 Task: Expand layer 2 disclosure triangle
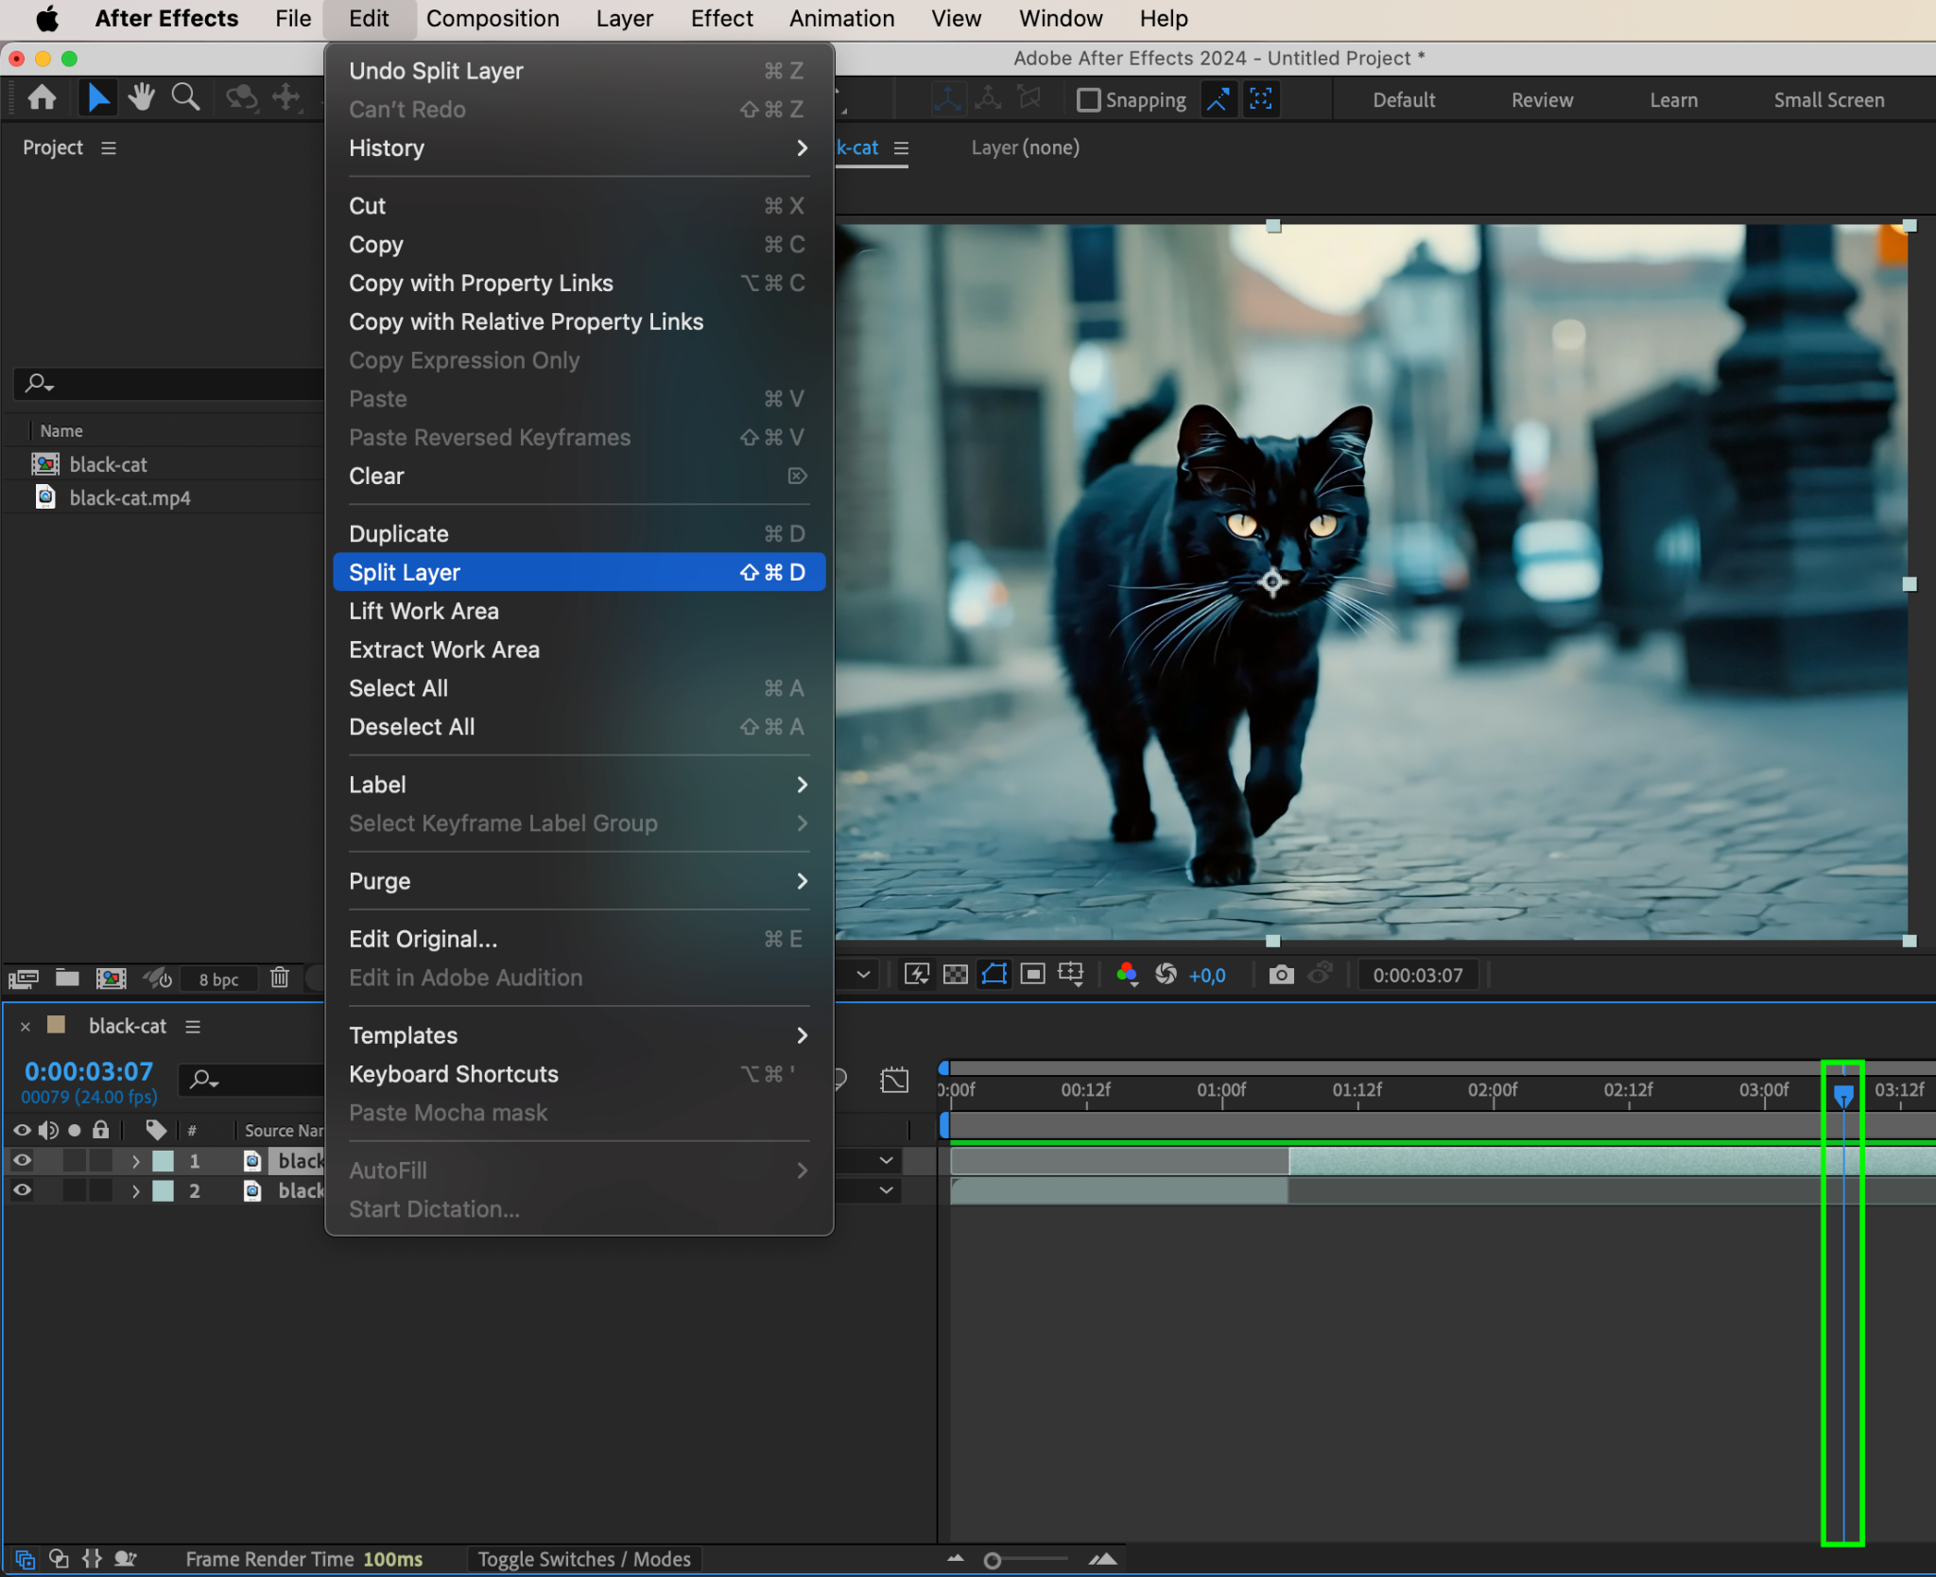(135, 1191)
